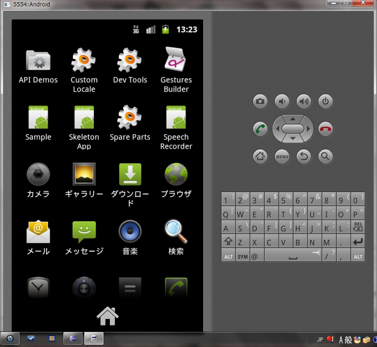The height and width of the screenshot is (347, 377).
Task: Launch Skeleton App
Action: pyautogui.click(x=84, y=128)
